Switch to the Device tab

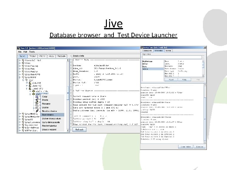[32, 56]
